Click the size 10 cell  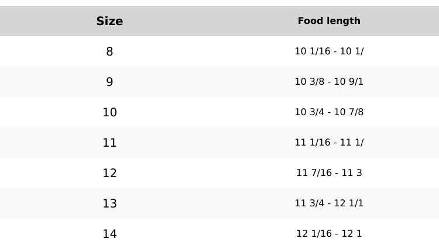tap(109, 112)
